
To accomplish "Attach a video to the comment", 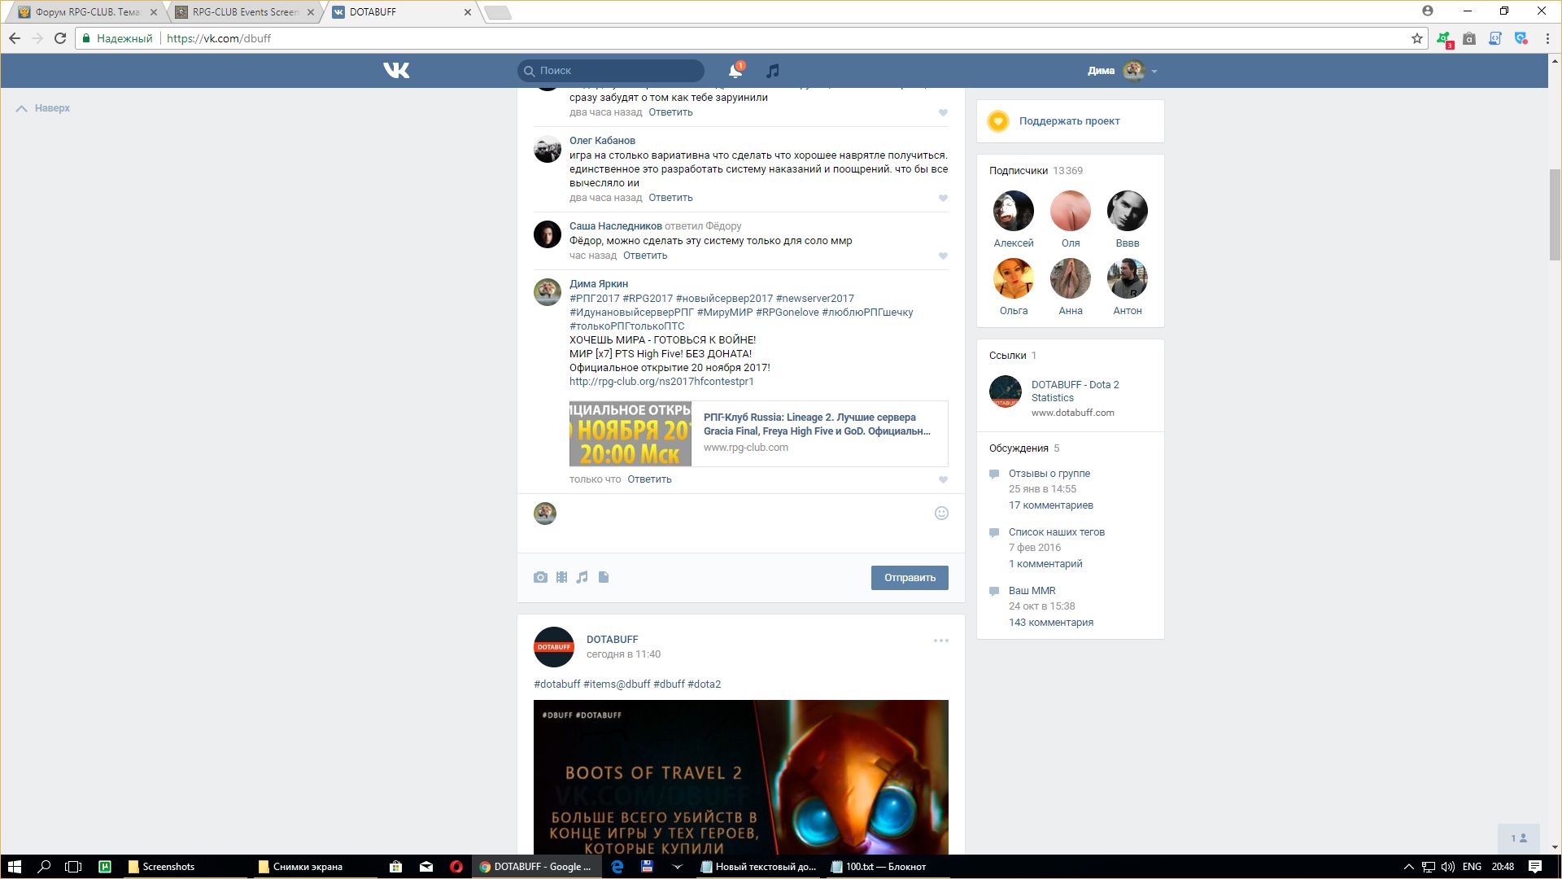I will click(561, 577).
